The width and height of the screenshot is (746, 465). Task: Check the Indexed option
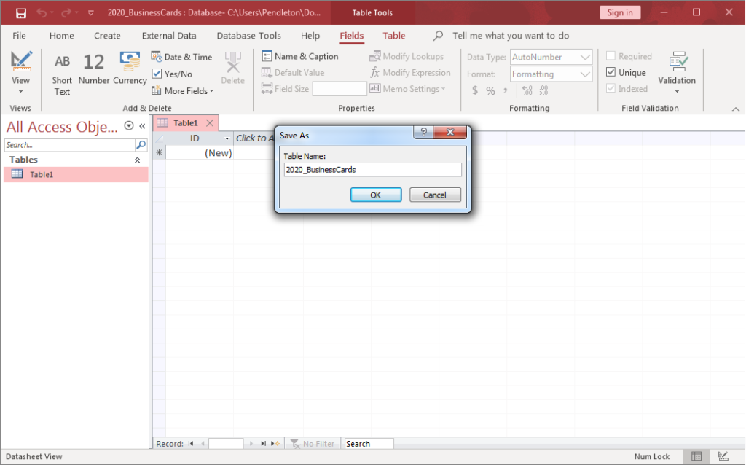point(612,88)
